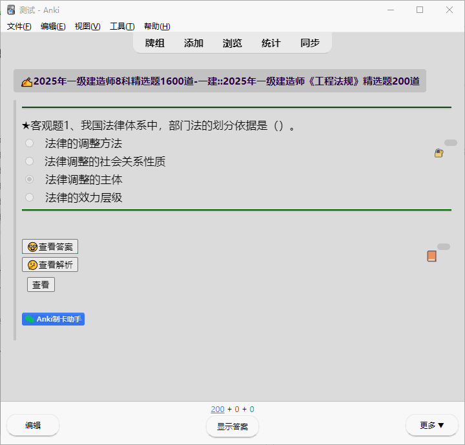Select the option 法律调整的社会关系性质
465x445 pixels.
[x=29, y=161]
